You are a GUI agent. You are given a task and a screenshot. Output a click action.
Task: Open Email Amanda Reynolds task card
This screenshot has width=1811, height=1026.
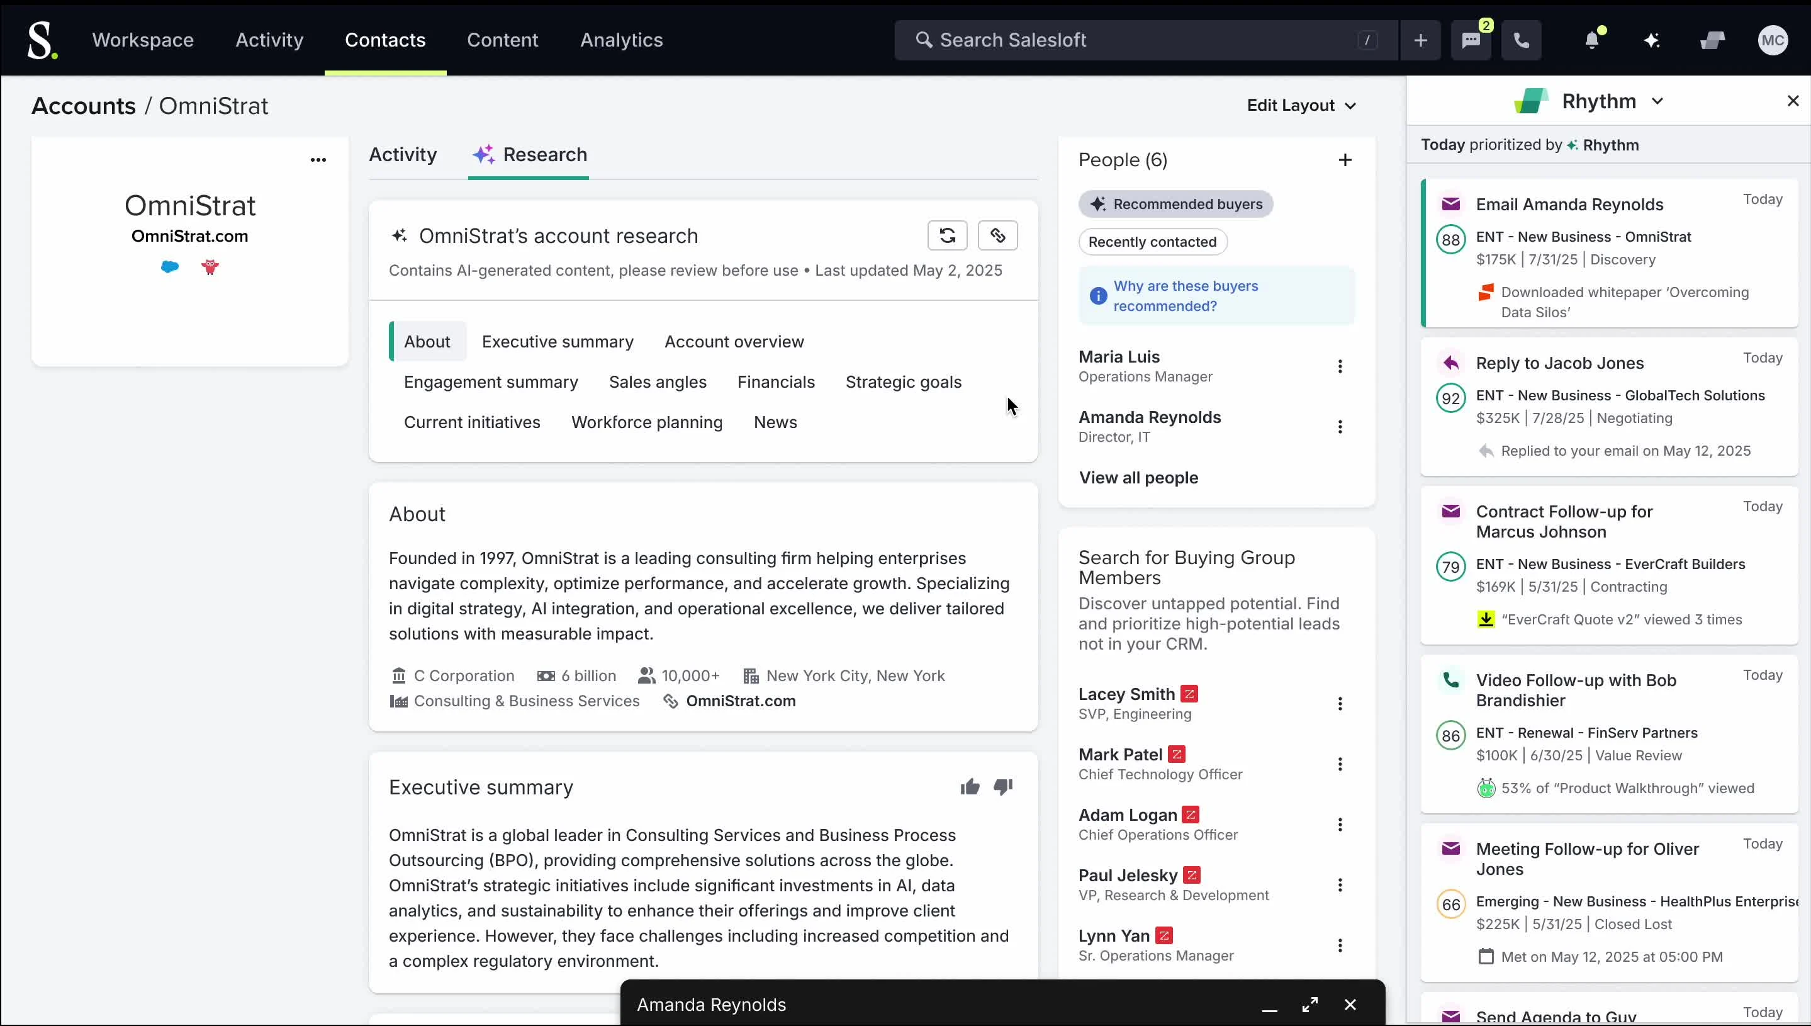[x=1609, y=254]
